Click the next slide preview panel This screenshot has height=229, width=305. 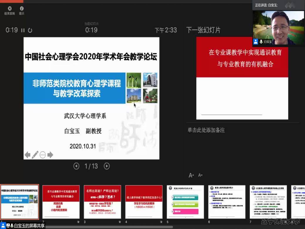pos(242,78)
